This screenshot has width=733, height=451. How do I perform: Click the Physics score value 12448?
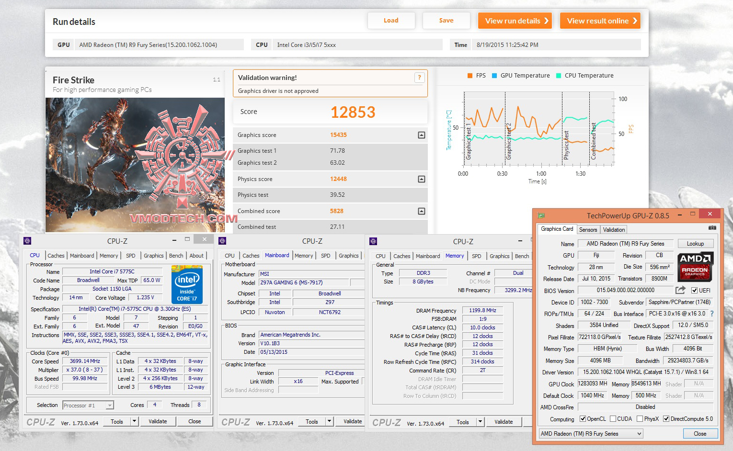[338, 179]
